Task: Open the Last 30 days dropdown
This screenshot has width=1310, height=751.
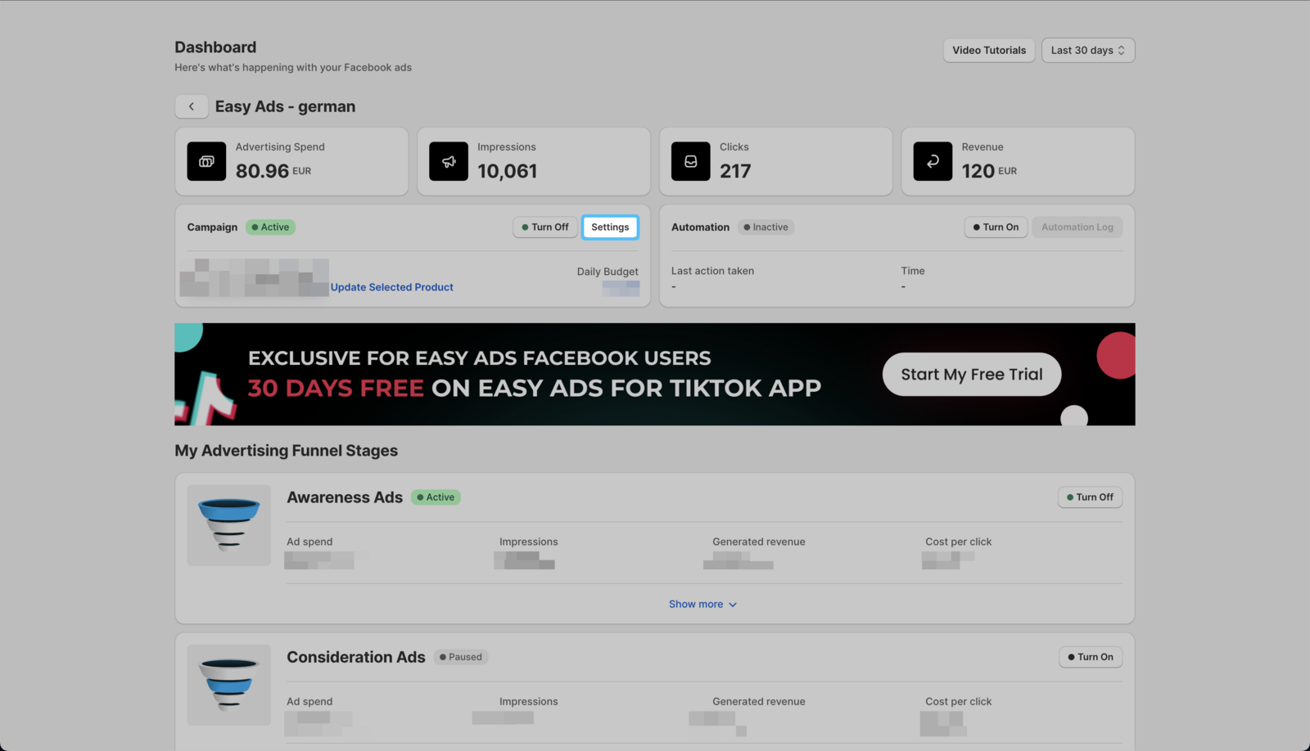Action: 1087,50
